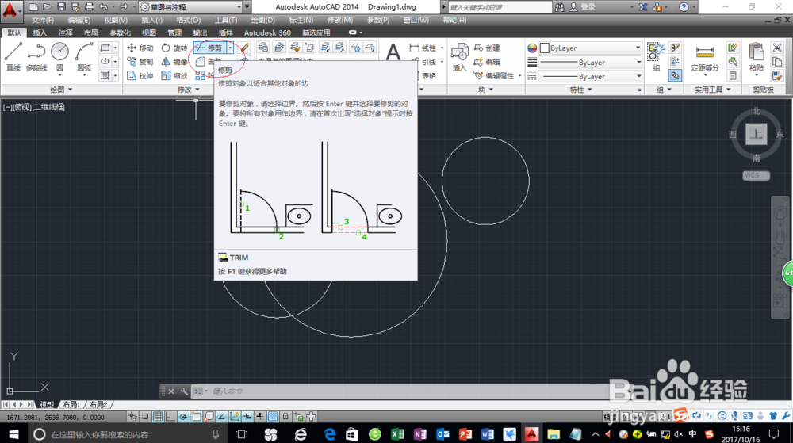Click the block Edit (编辑) tool
The width and height of the screenshot is (793, 443).
pyautogui.click(x=487, y=62)
